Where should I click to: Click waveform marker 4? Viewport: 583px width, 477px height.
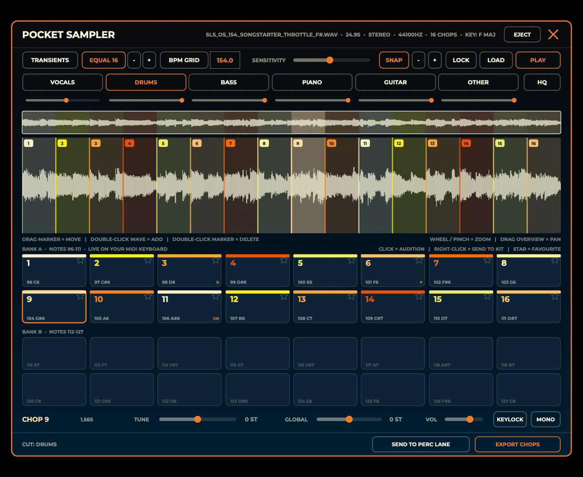click(130, 143)
